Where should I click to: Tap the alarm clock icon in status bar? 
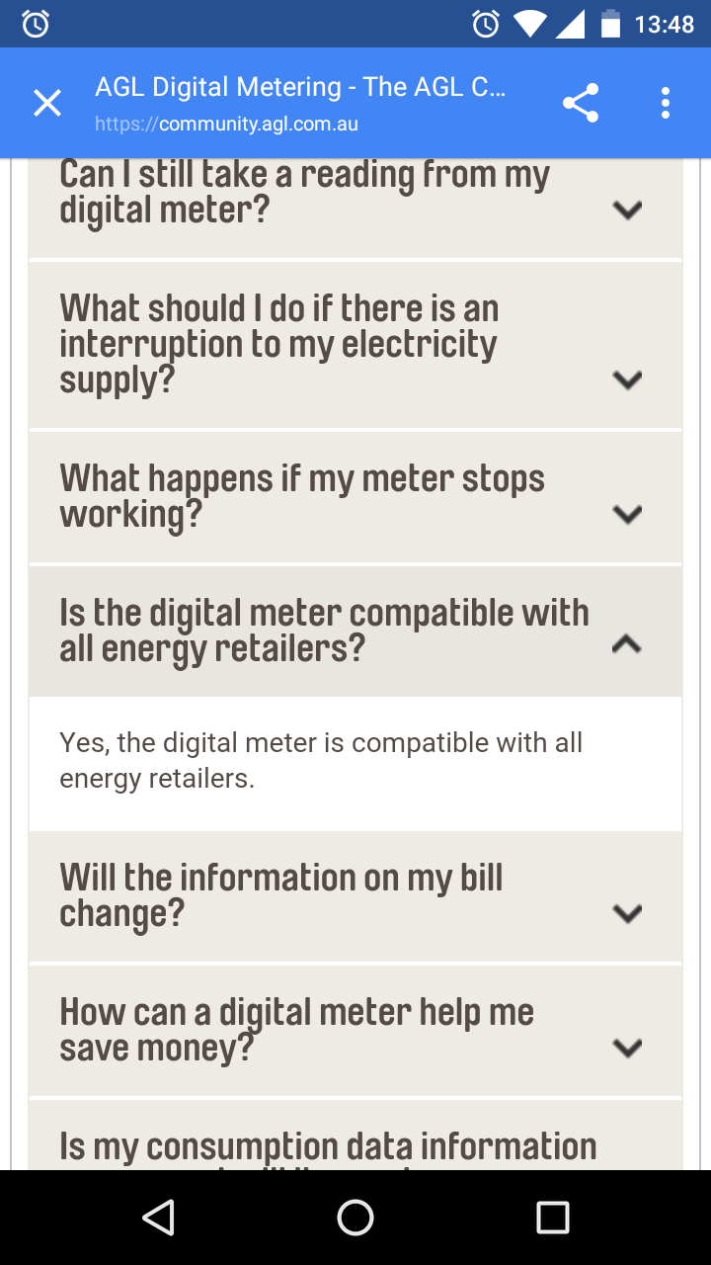(x=36, y=24)
